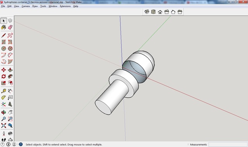Open the Draw menu
The image size is (248, 147).
35,6
